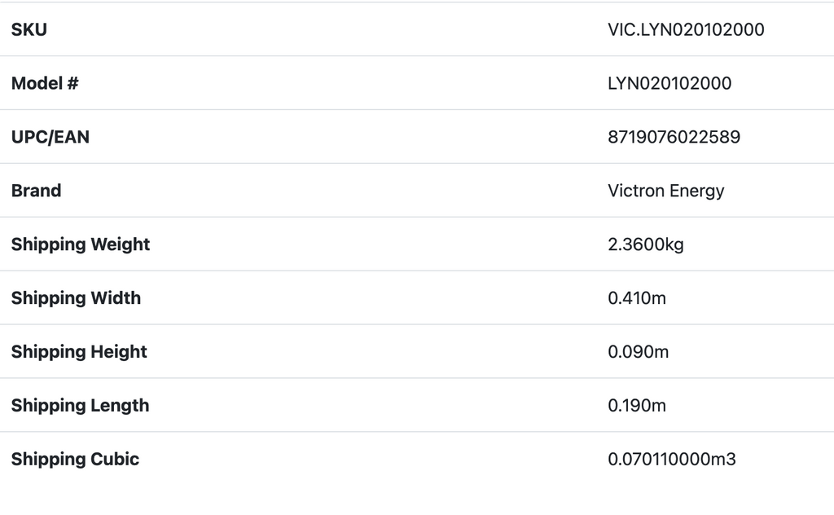The height and width of the screenshot is (515, 834).
Task: Click the Brand label
Action: (37, 191)
